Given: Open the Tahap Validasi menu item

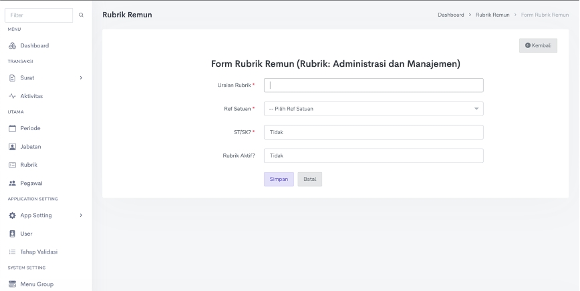Looking at the screenshot, I should (x=38, y=252).
